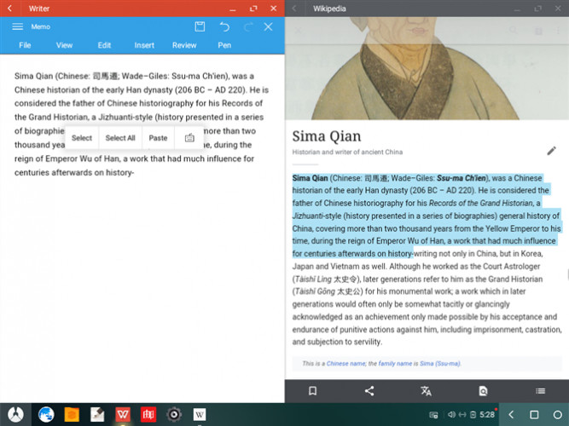Share the Wikipedia article
The width and height of the screenshot is (569, 426).
click(369, 391)
